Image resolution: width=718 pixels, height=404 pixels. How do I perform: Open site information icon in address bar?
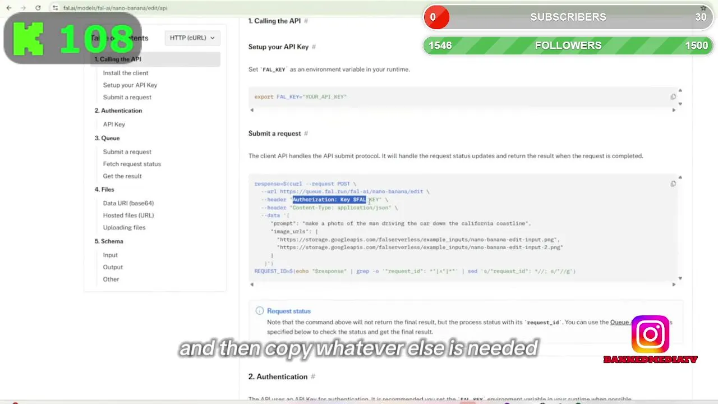coord(55,8)
